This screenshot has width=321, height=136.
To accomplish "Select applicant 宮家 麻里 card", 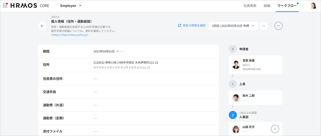I will click(255, 65).
